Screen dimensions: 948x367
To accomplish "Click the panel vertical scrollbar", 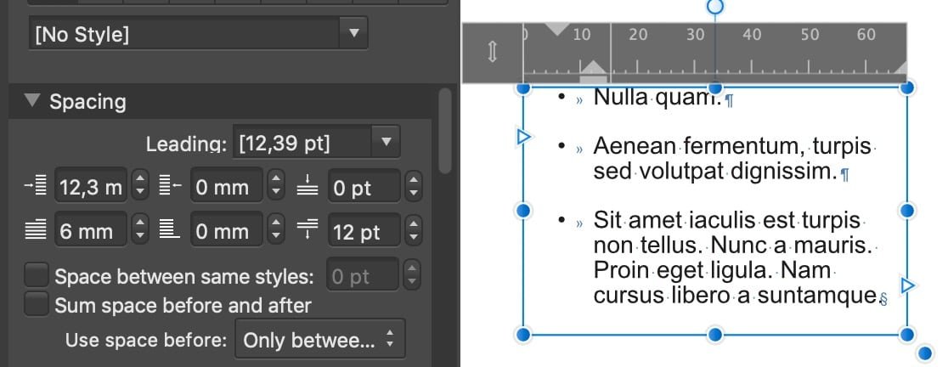I will pos(445,131).
